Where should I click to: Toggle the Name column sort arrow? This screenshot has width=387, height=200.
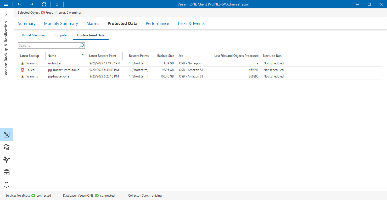(x=83, y=55)
